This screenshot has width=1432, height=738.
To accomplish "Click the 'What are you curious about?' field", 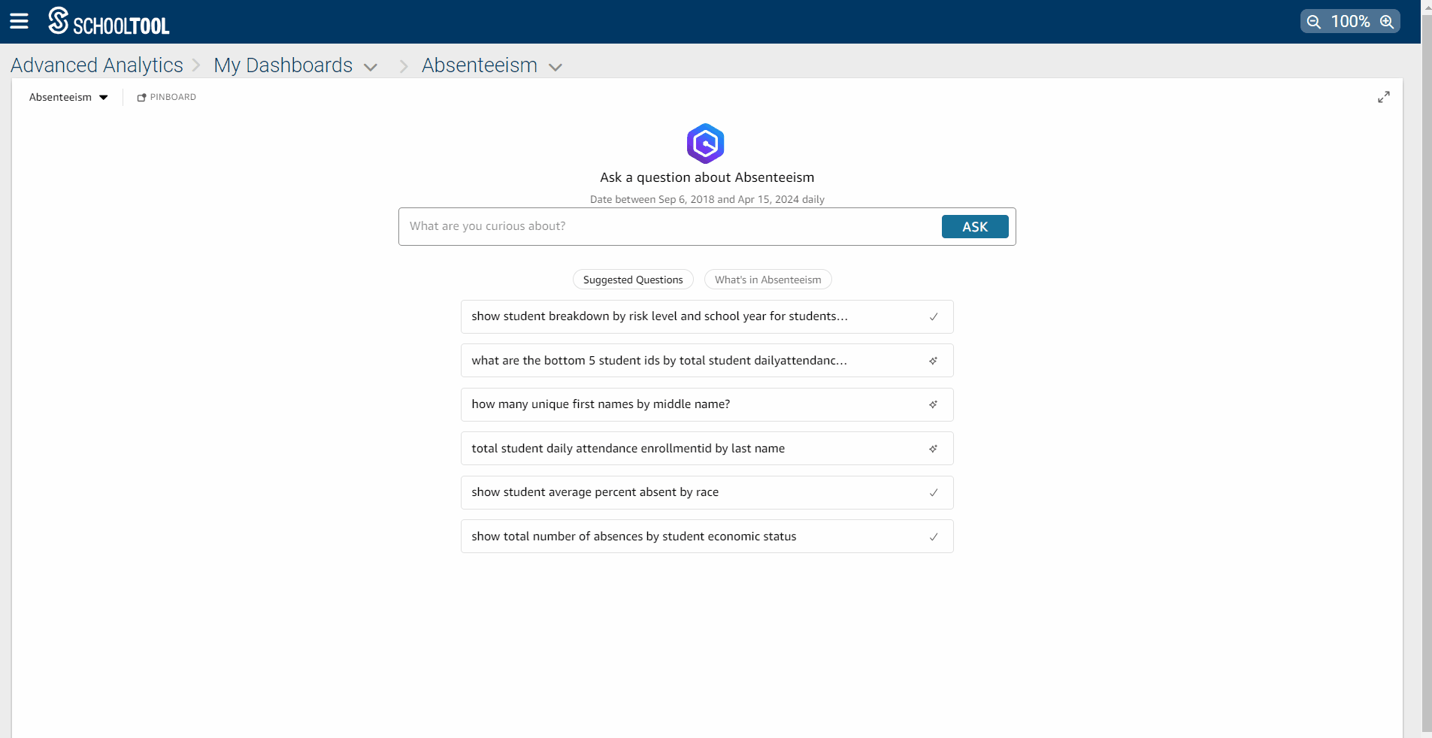I will 669,226.
